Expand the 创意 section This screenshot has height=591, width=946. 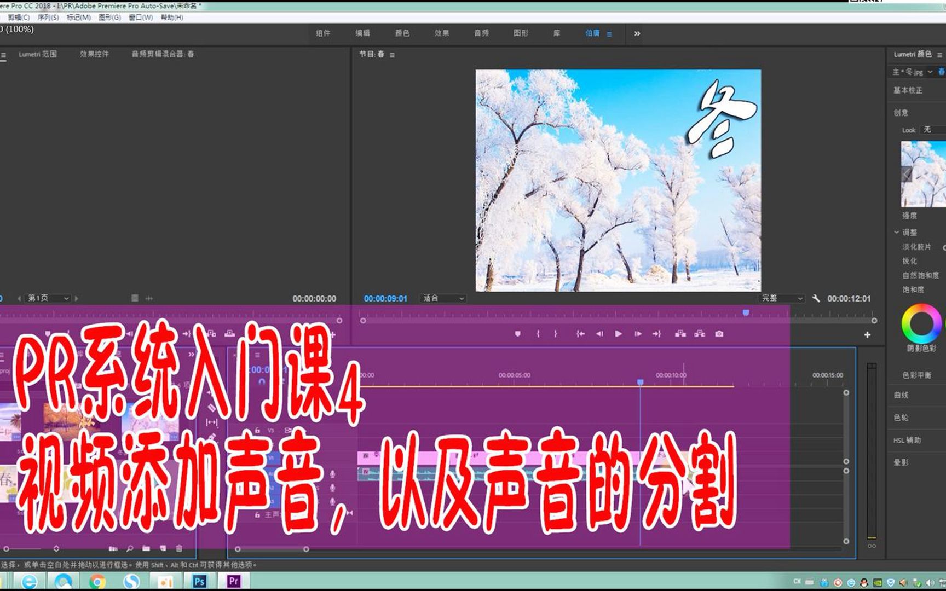(901, 113)
